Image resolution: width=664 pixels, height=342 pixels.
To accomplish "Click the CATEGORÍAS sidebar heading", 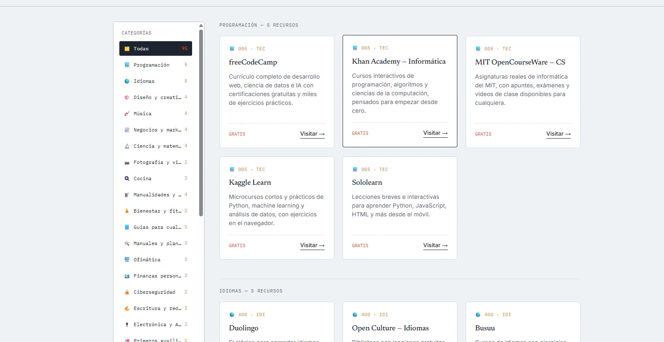I will pyautogui.click(x=136, y=33).
